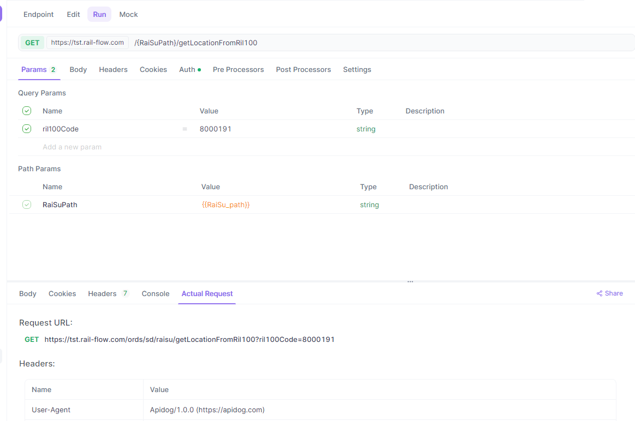
Task: Click the Add a new param field
Action: click(72, 147)
